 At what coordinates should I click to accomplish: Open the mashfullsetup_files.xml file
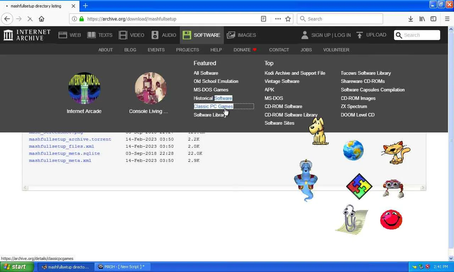coord(62,146)
